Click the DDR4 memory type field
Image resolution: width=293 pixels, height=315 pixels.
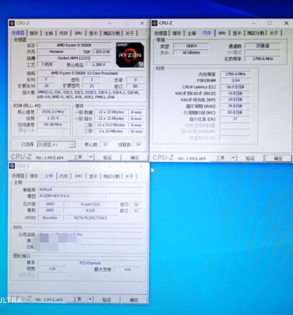192,46
